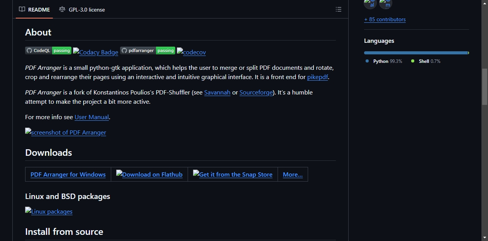Image resolution: width=488 pixels, height=241 pixels.
Task: Click the first contributor avatar
Action: tap(370, 4)
